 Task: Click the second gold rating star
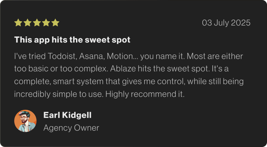(27, 23)
